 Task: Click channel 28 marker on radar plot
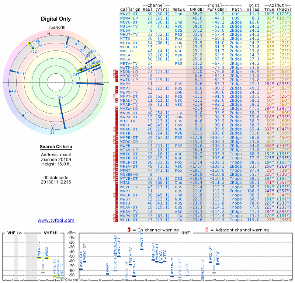click(x=67, y=41)
